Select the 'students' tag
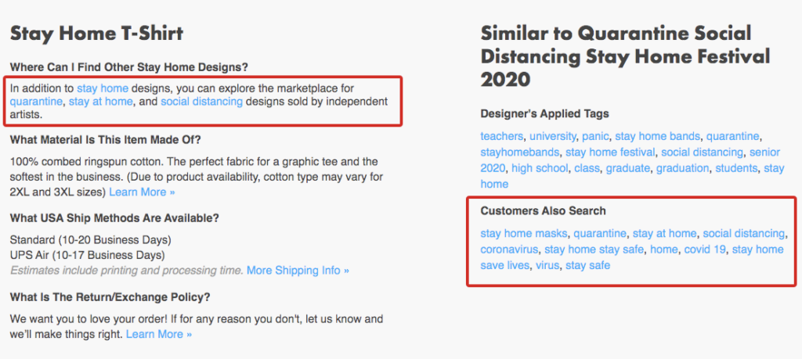Image resolution: width=802 pixels, height=359 pixels. pos(736,168)
